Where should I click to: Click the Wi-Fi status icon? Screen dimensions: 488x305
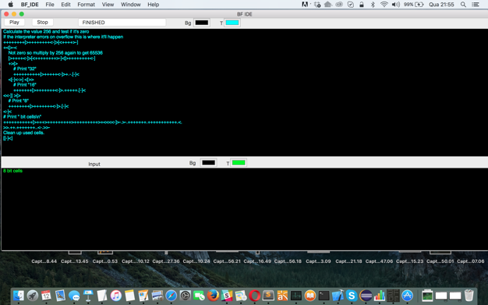[x=384, y=5]
